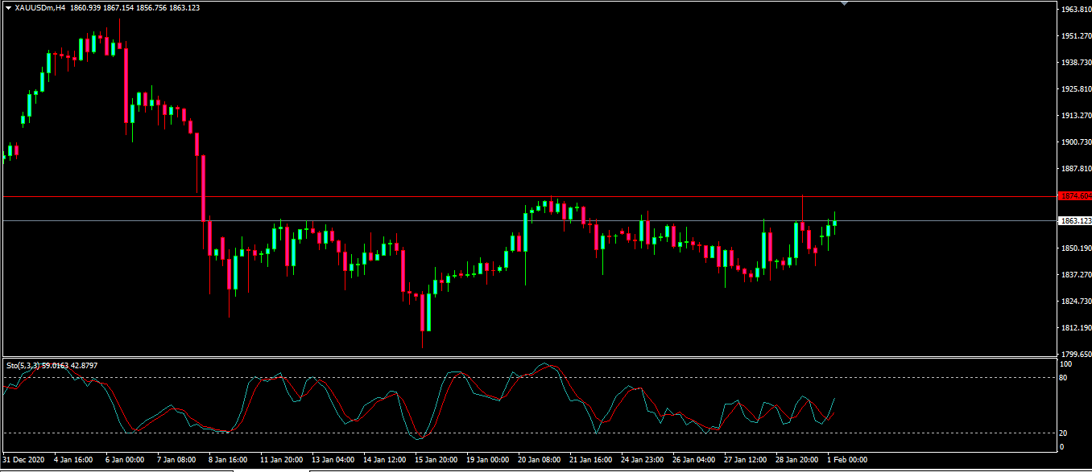Click the XAUUSDm,H4 symbol title text
1092x472 pixels.
click(x=40, y=7)
